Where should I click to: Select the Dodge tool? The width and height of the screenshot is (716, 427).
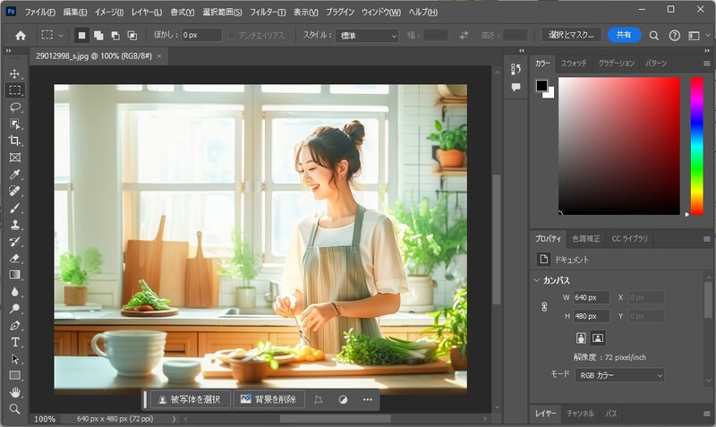click(x=14, y=309)
